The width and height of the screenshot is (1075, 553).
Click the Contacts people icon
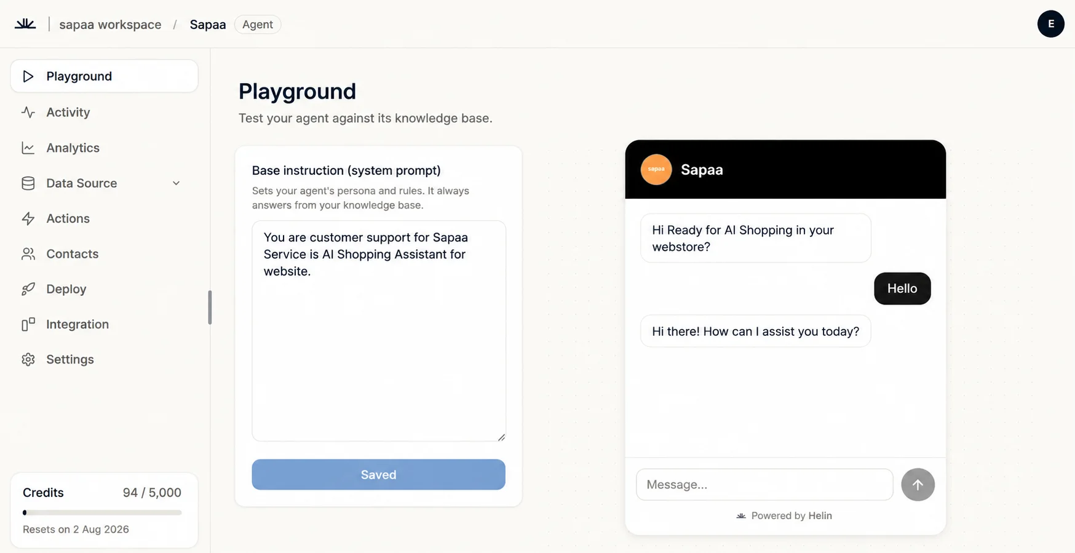coord(28,253)
